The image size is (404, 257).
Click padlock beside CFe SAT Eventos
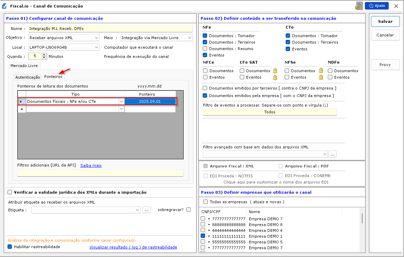275,77
